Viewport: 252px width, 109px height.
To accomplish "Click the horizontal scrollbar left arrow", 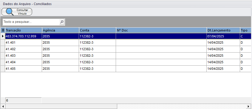I will [3, 106].
